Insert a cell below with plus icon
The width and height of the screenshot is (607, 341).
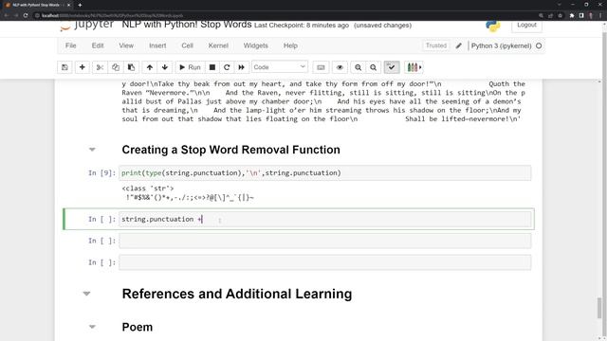(83, 67)
